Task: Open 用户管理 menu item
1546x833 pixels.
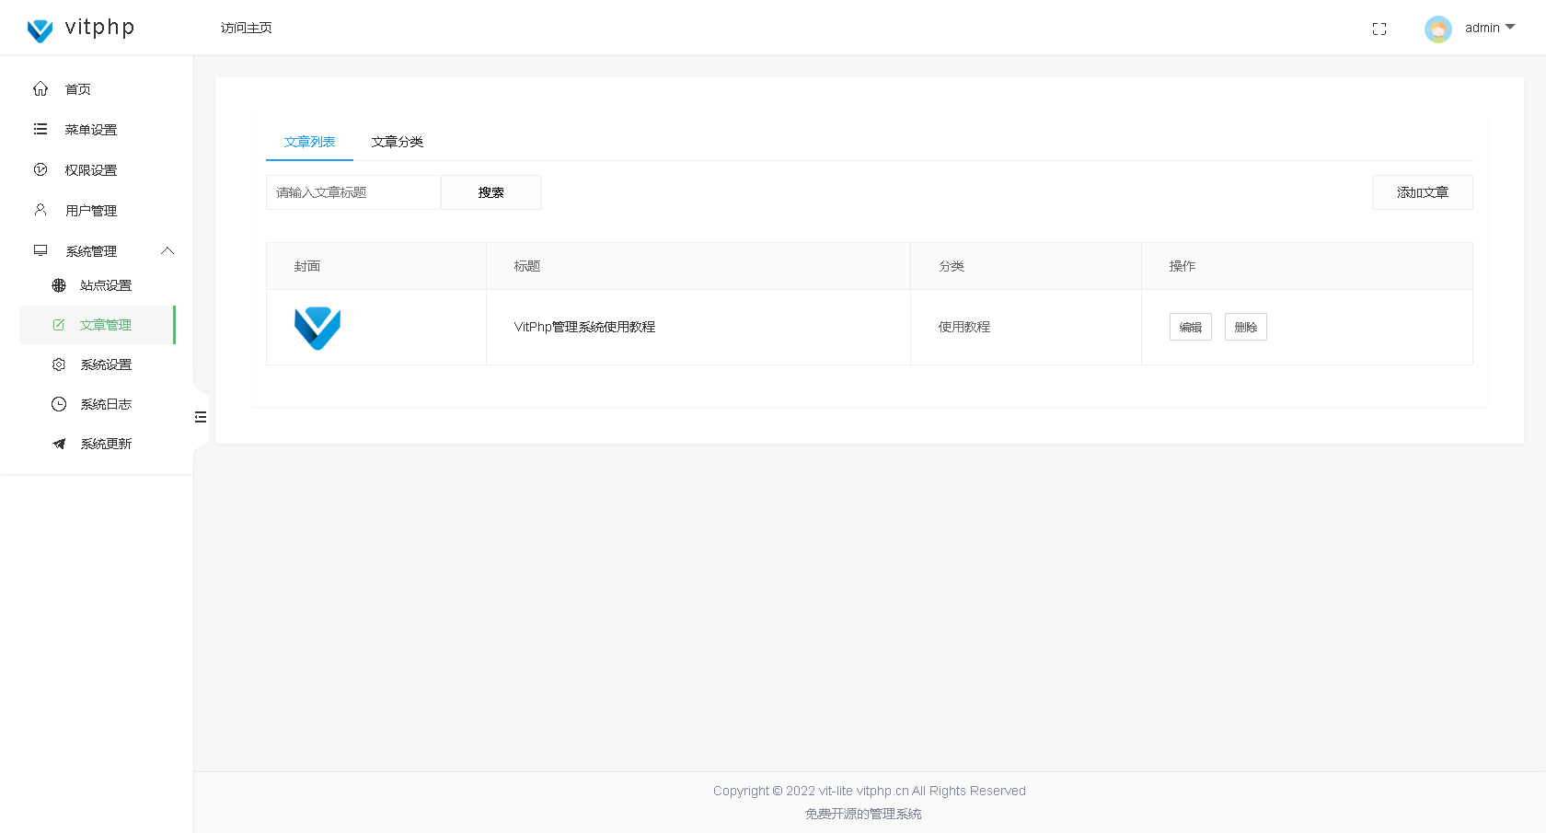Action: point(97,211)
